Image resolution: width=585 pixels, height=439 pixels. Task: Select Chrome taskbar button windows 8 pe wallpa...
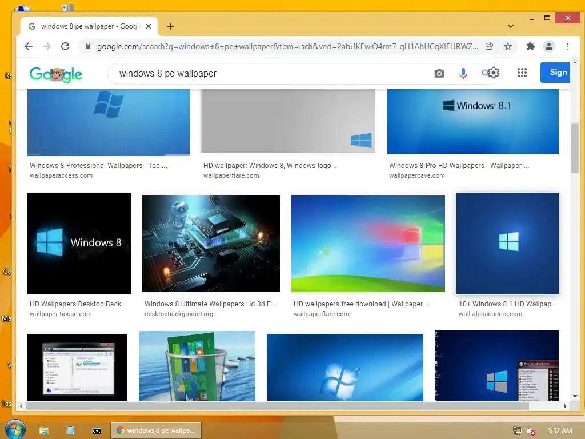[x=156, y=430]
